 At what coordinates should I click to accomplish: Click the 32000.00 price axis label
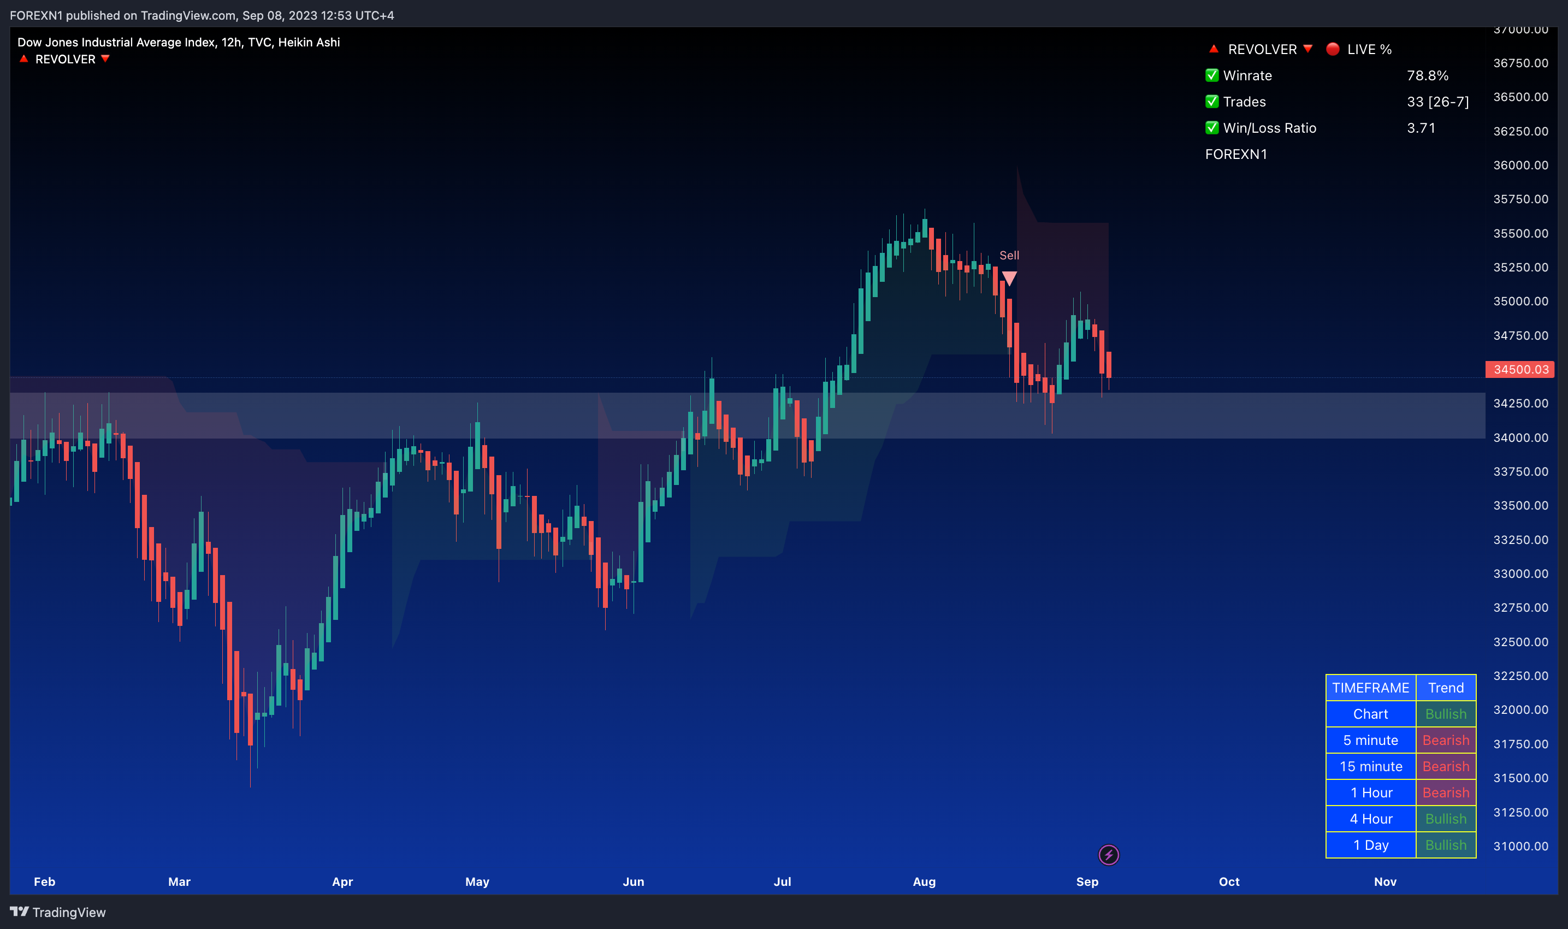coord(1520,709)
